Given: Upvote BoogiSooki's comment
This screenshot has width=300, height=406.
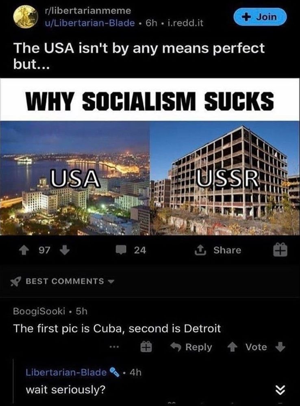Looking at the screenshot, I should coord(233,347).
